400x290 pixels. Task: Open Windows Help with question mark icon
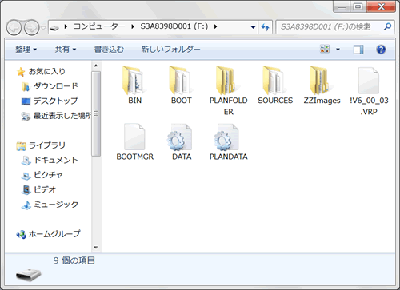(381, 50)
